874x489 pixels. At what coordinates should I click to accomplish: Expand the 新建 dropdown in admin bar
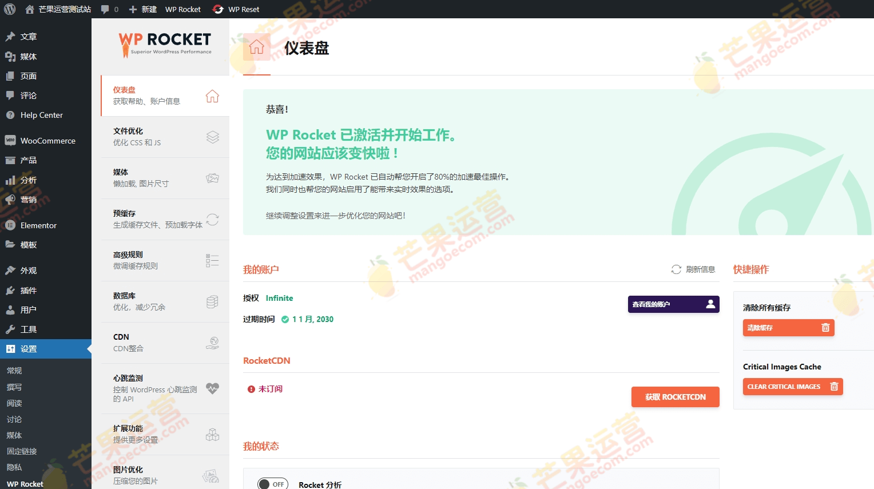tap(142, 9)
